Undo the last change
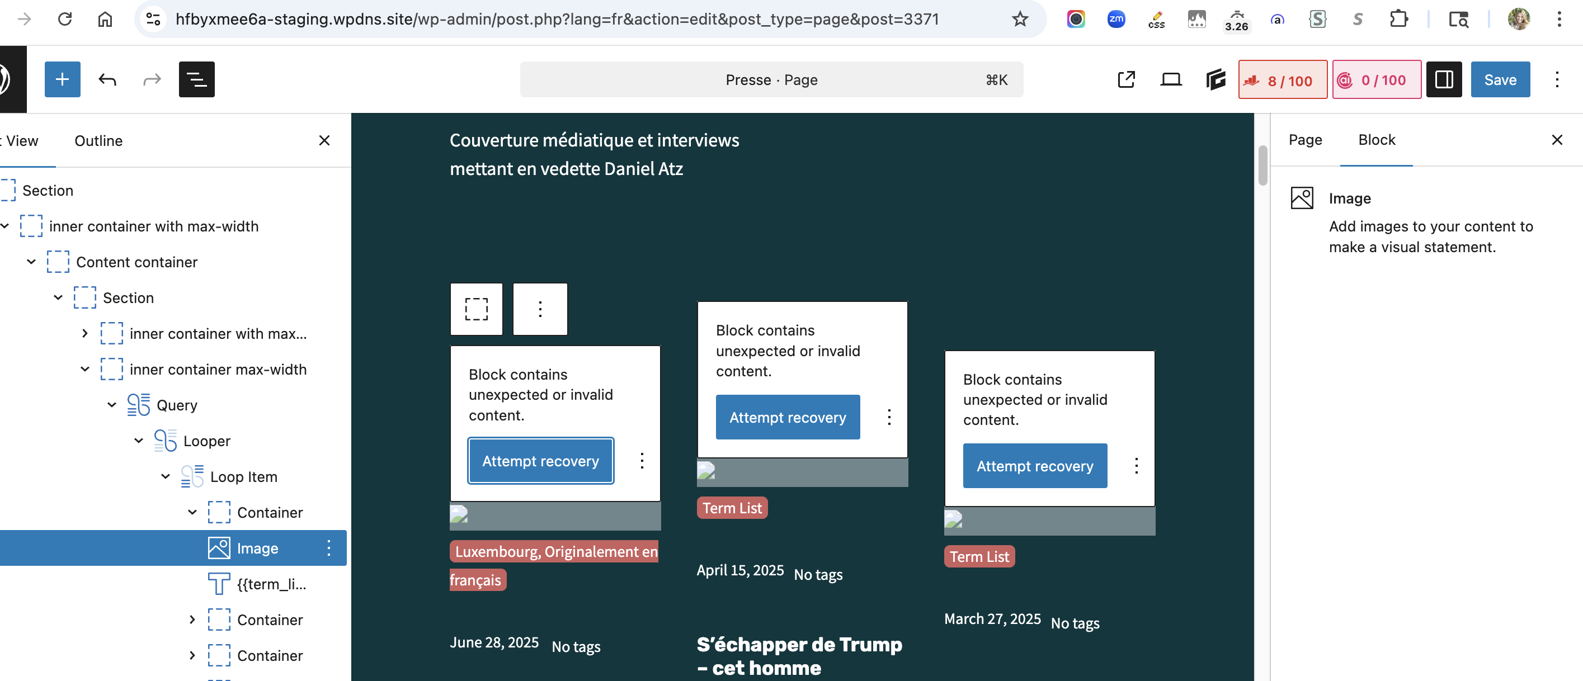 107,79
